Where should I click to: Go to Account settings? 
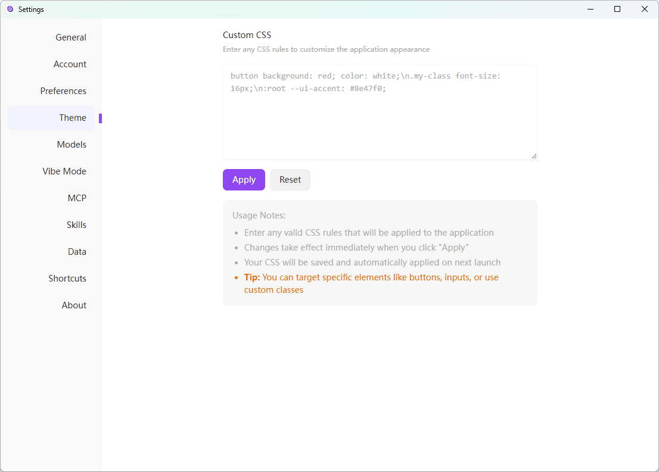(70, 64)
